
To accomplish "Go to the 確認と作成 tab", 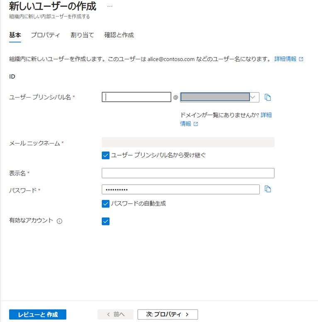I will click(119, 35).
